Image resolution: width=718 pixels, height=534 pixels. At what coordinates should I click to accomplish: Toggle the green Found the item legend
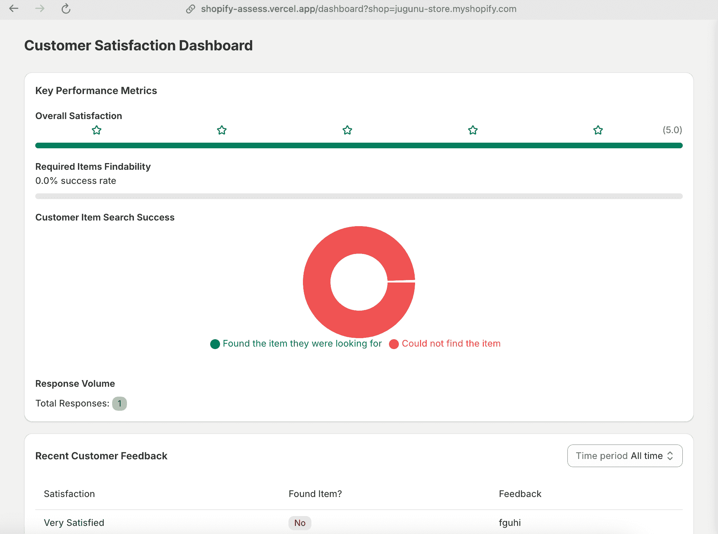pyautogui.click(x=296, y=344)
